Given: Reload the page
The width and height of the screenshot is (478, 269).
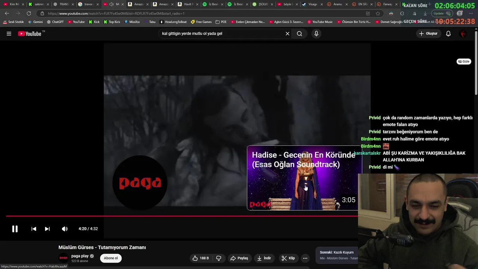Looking at the screenshot, I should tap(29, 13).
